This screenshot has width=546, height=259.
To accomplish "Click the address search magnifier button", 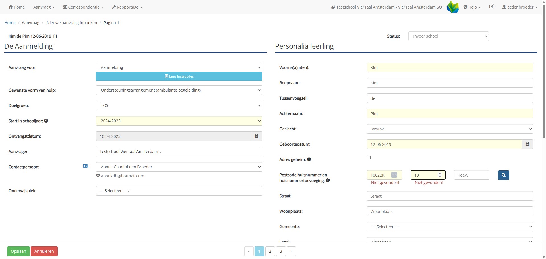I will 504,175.
